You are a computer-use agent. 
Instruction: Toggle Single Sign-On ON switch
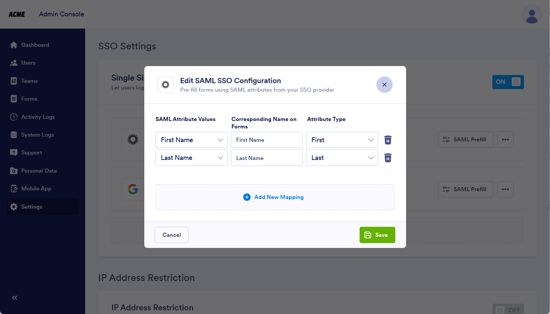click(508, 82)
